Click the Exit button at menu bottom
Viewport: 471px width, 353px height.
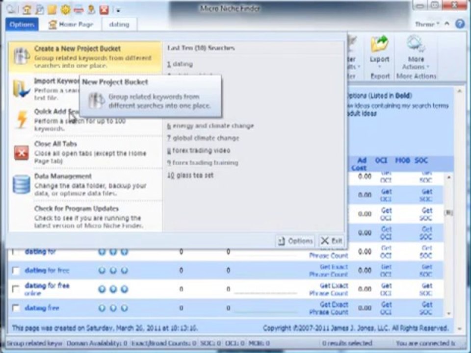pyautogui.click(x=331, y=241)
